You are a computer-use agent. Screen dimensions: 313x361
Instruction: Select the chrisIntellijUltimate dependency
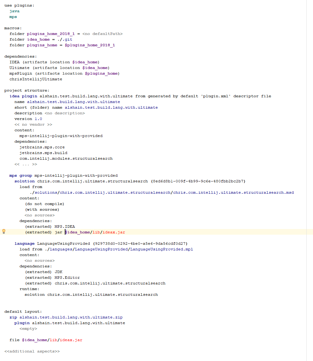(36, 79)
